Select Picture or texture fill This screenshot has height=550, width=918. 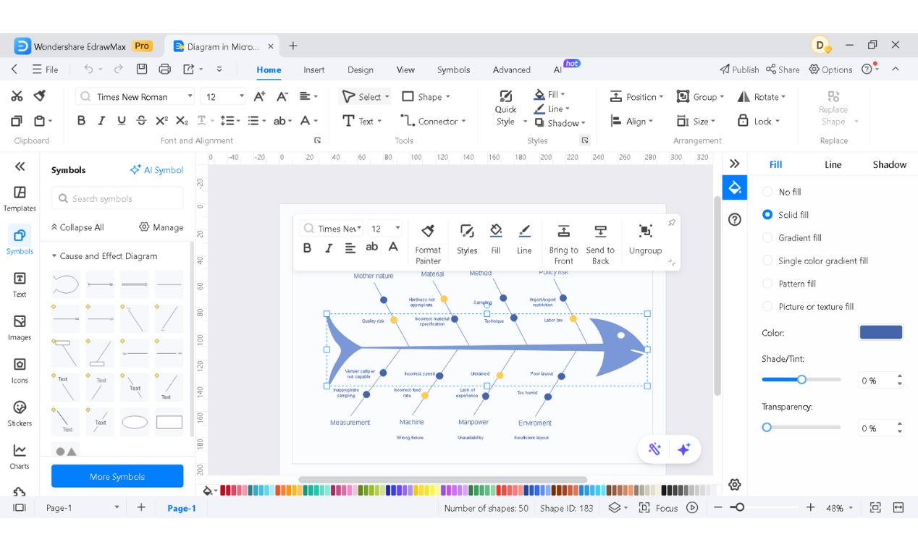808,306
